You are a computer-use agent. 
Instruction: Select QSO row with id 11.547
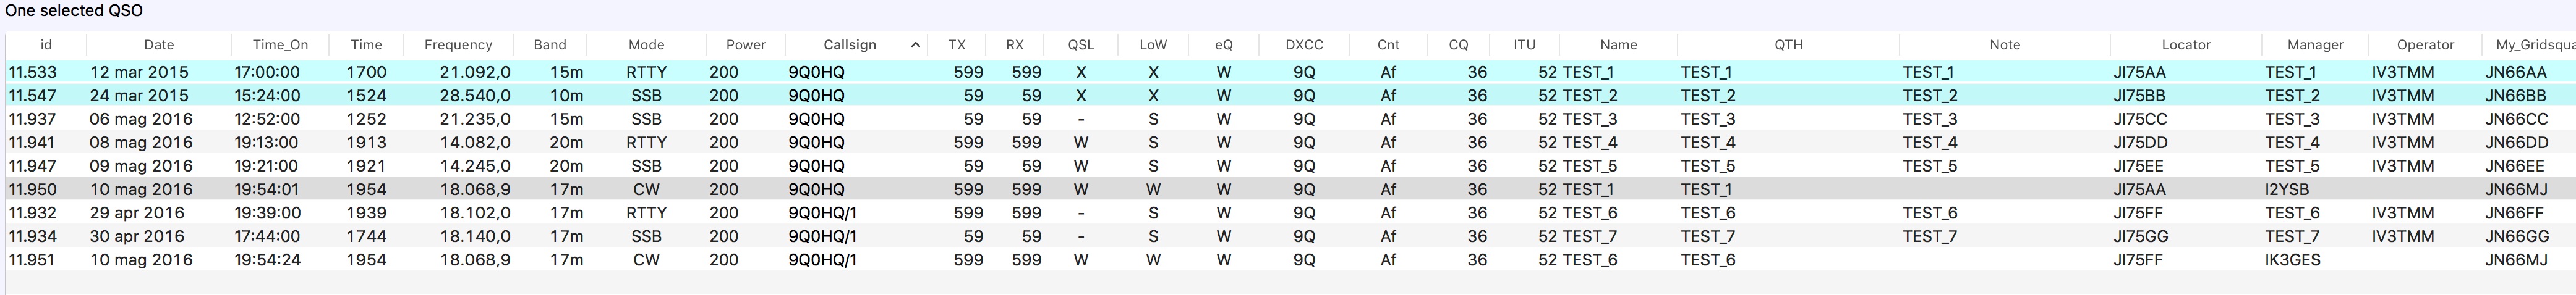tap(1290, 96)
